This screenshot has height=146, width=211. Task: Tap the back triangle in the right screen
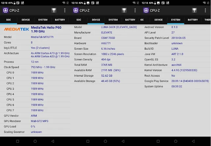tap(193, 141)
